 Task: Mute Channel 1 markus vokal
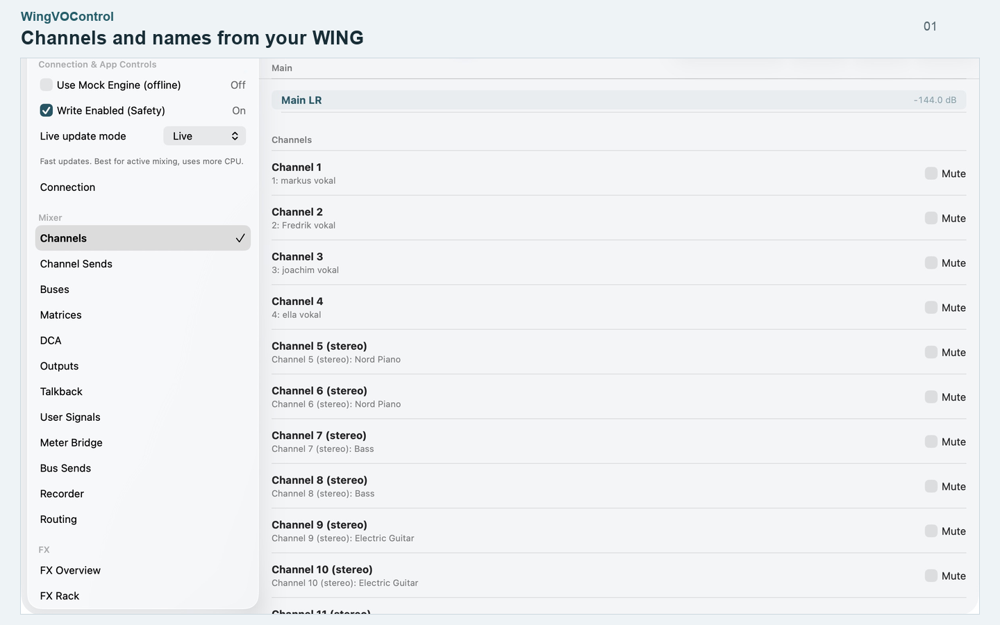931,174
